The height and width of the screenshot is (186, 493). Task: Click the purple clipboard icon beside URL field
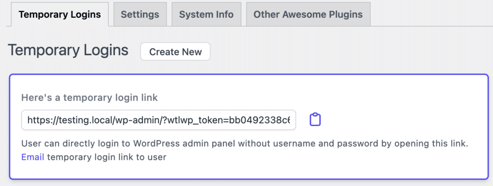click(x=315, y=120)
